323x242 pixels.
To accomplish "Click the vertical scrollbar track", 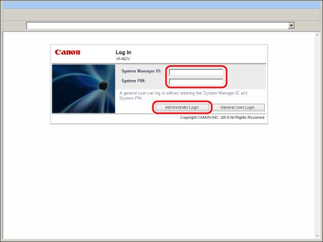I will [x=317, y=135].
